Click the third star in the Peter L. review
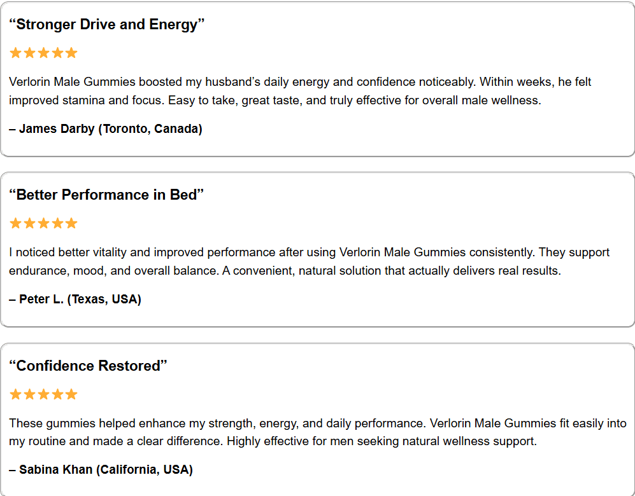 click(43, 223)
